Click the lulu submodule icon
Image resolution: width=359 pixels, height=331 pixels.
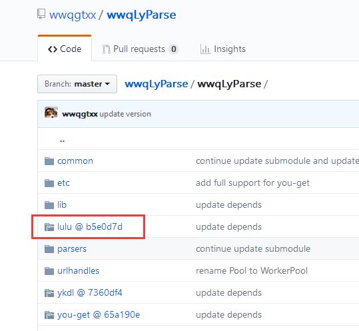[x=49, y=227]
